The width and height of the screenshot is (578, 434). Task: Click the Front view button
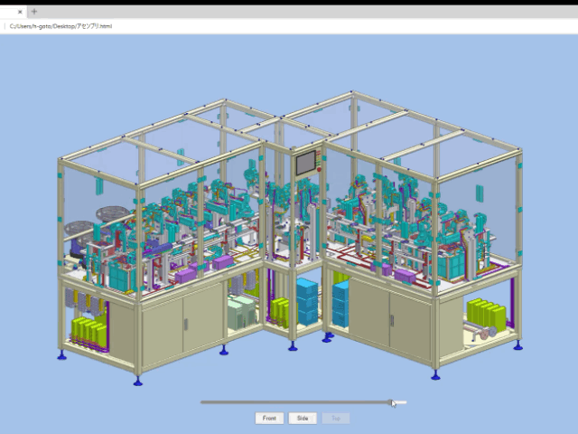pos(269,418)
